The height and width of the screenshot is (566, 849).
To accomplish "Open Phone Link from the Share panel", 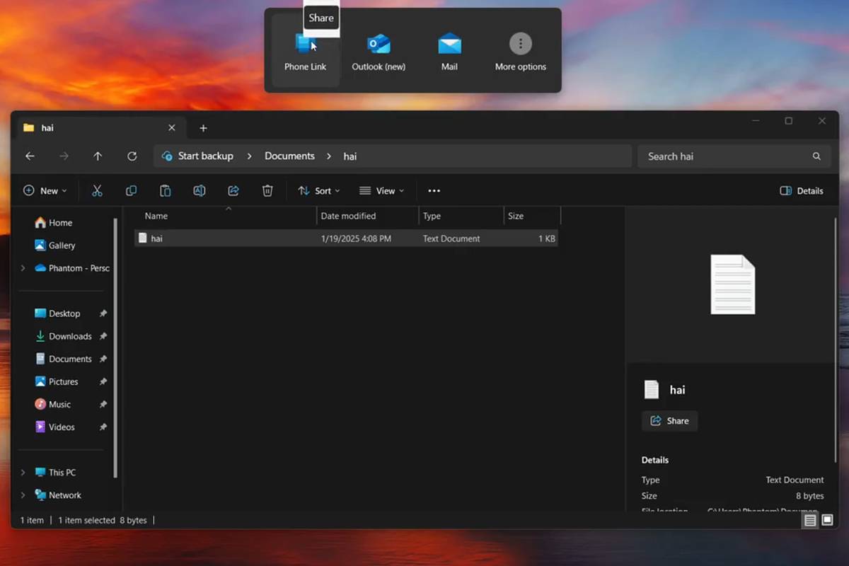I will (x=305, y=50).
